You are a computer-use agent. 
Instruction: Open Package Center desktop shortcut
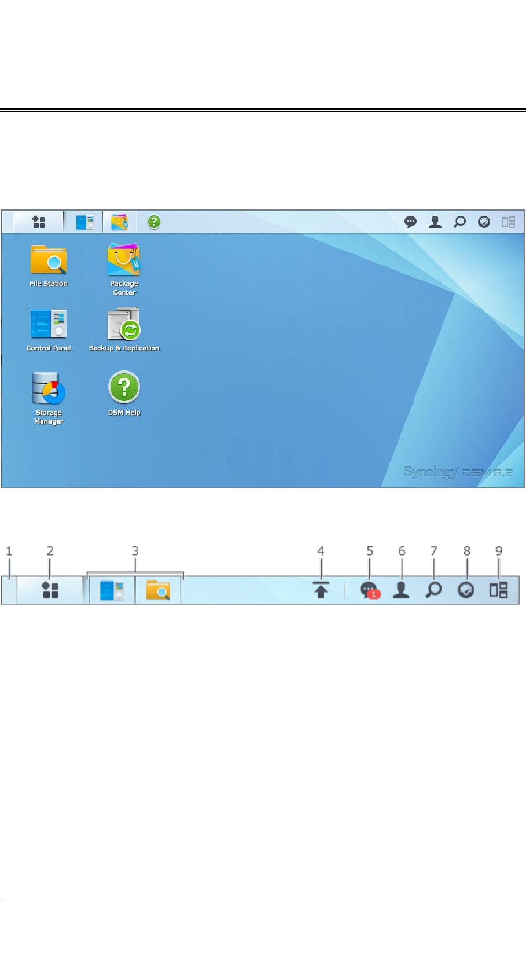click(124, 270)
